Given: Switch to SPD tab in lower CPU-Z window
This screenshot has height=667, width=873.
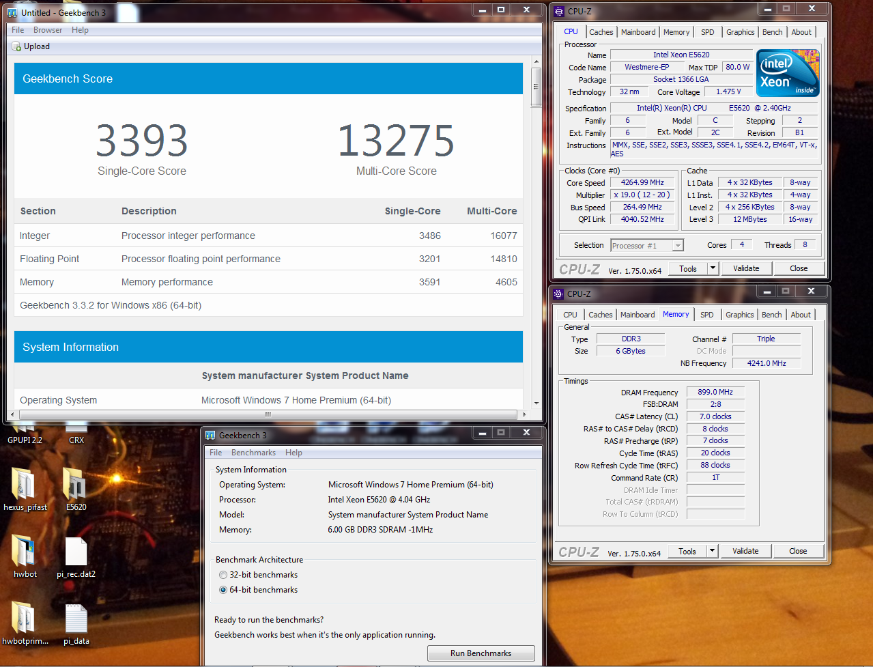Looking at the screenshot, I should (707, 315).
